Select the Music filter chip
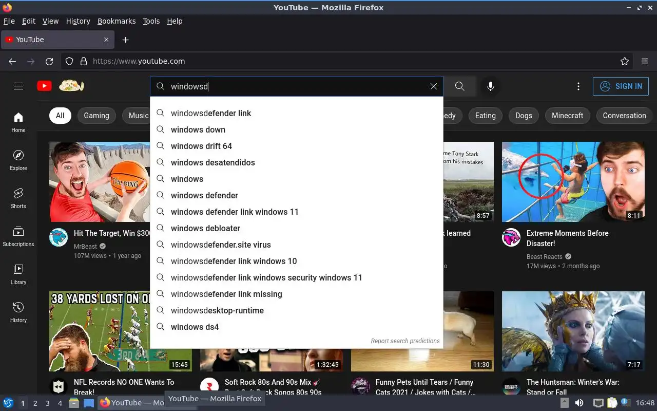657x411 pixels. (x=136, y=116)
